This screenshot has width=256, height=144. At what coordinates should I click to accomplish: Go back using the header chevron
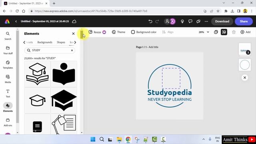[16, 21]
